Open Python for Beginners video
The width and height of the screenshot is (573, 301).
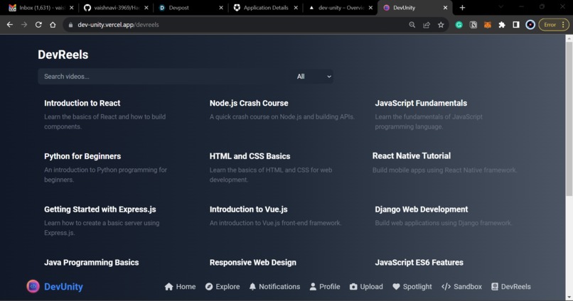point(82,156)
